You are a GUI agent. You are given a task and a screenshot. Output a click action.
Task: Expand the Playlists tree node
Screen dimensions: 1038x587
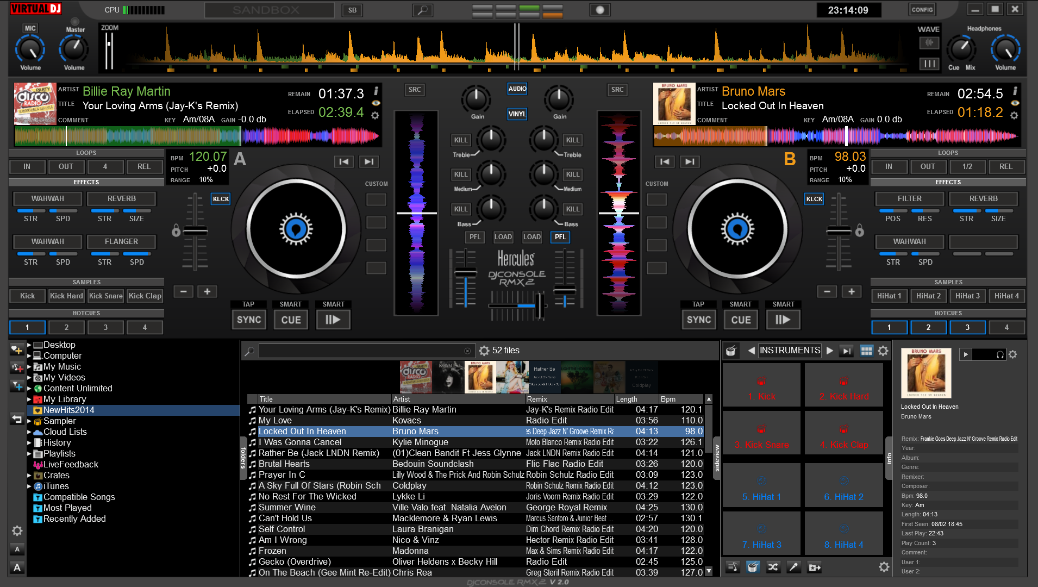(x=29, y=454)
